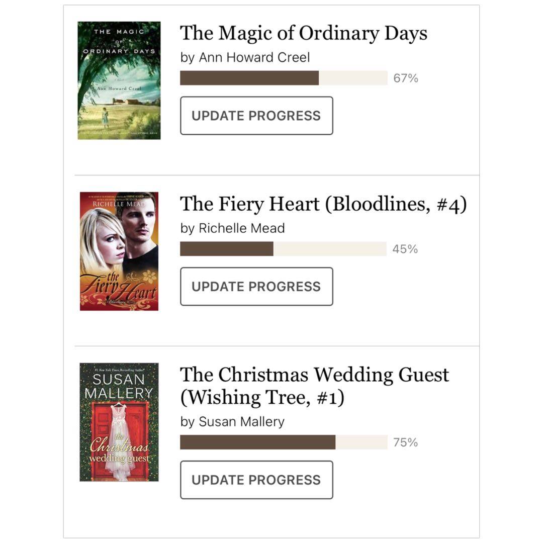The height and width of the screenshot is (543, 543).
Task: Go to author Susan Mallery's page
Action: click(242, 422)
